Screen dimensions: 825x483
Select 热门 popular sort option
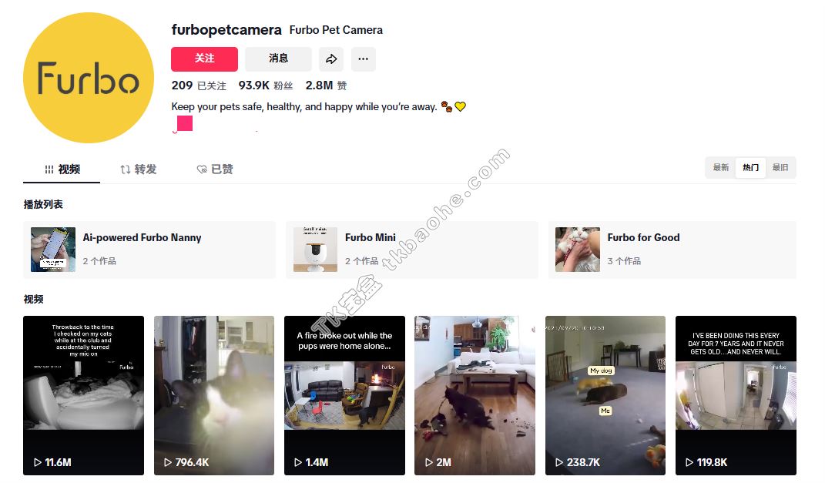click(x=750, y=168)
